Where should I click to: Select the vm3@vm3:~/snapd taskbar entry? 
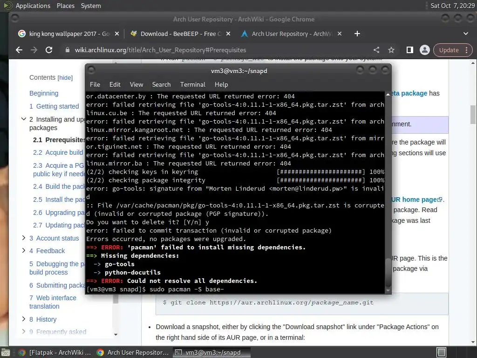point(212,352)
